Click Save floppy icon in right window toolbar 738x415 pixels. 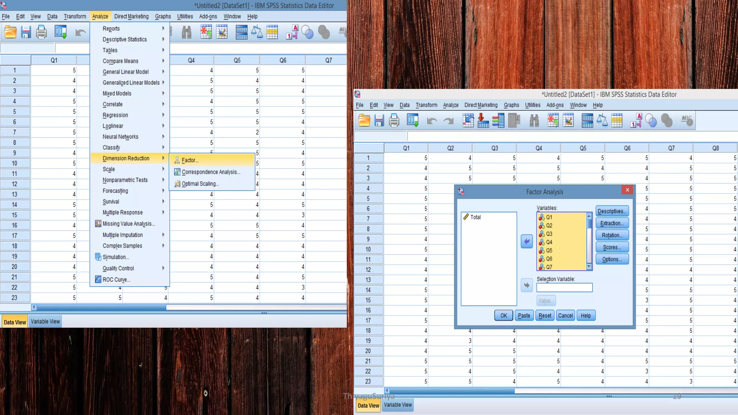[x=379, y=120]
